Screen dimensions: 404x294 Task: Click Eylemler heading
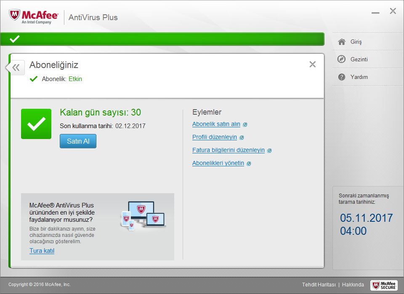point(207,112)
